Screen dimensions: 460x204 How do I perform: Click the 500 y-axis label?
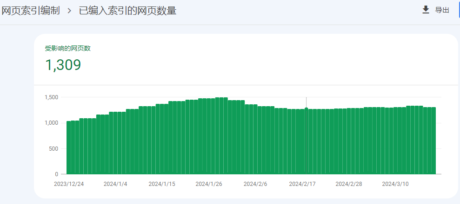click(54, 148)
